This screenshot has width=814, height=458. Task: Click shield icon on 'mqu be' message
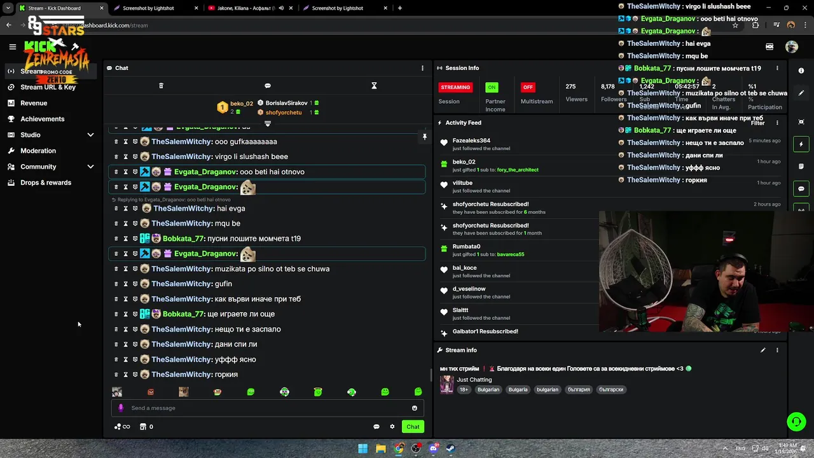coord(135,223)
